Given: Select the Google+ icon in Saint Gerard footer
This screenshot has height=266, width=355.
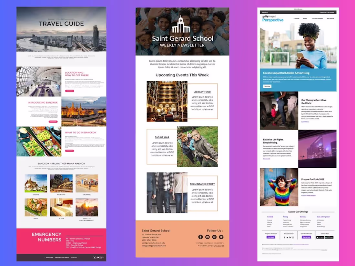Looking at the screenshot, I should (215, 237).
